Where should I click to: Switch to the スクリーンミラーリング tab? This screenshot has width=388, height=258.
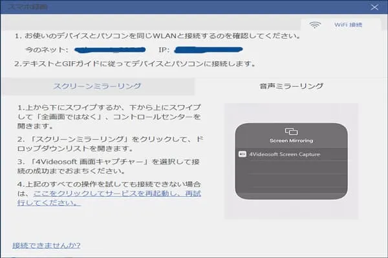[97, 86]
